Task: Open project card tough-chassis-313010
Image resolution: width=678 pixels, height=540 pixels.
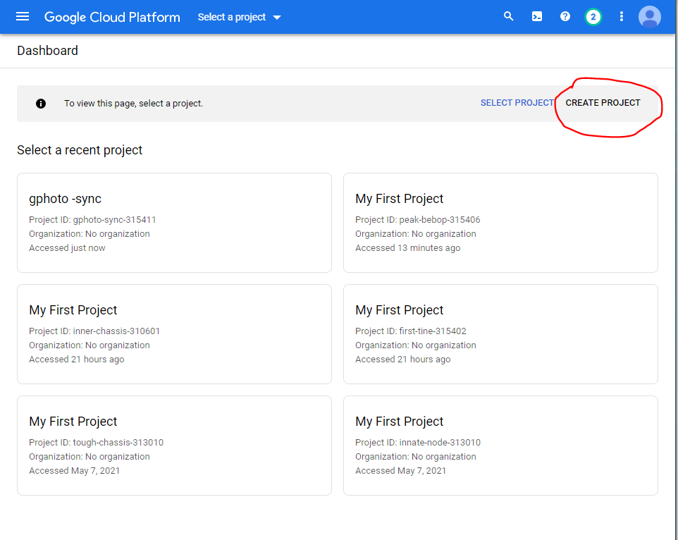Action: point(174,446)
